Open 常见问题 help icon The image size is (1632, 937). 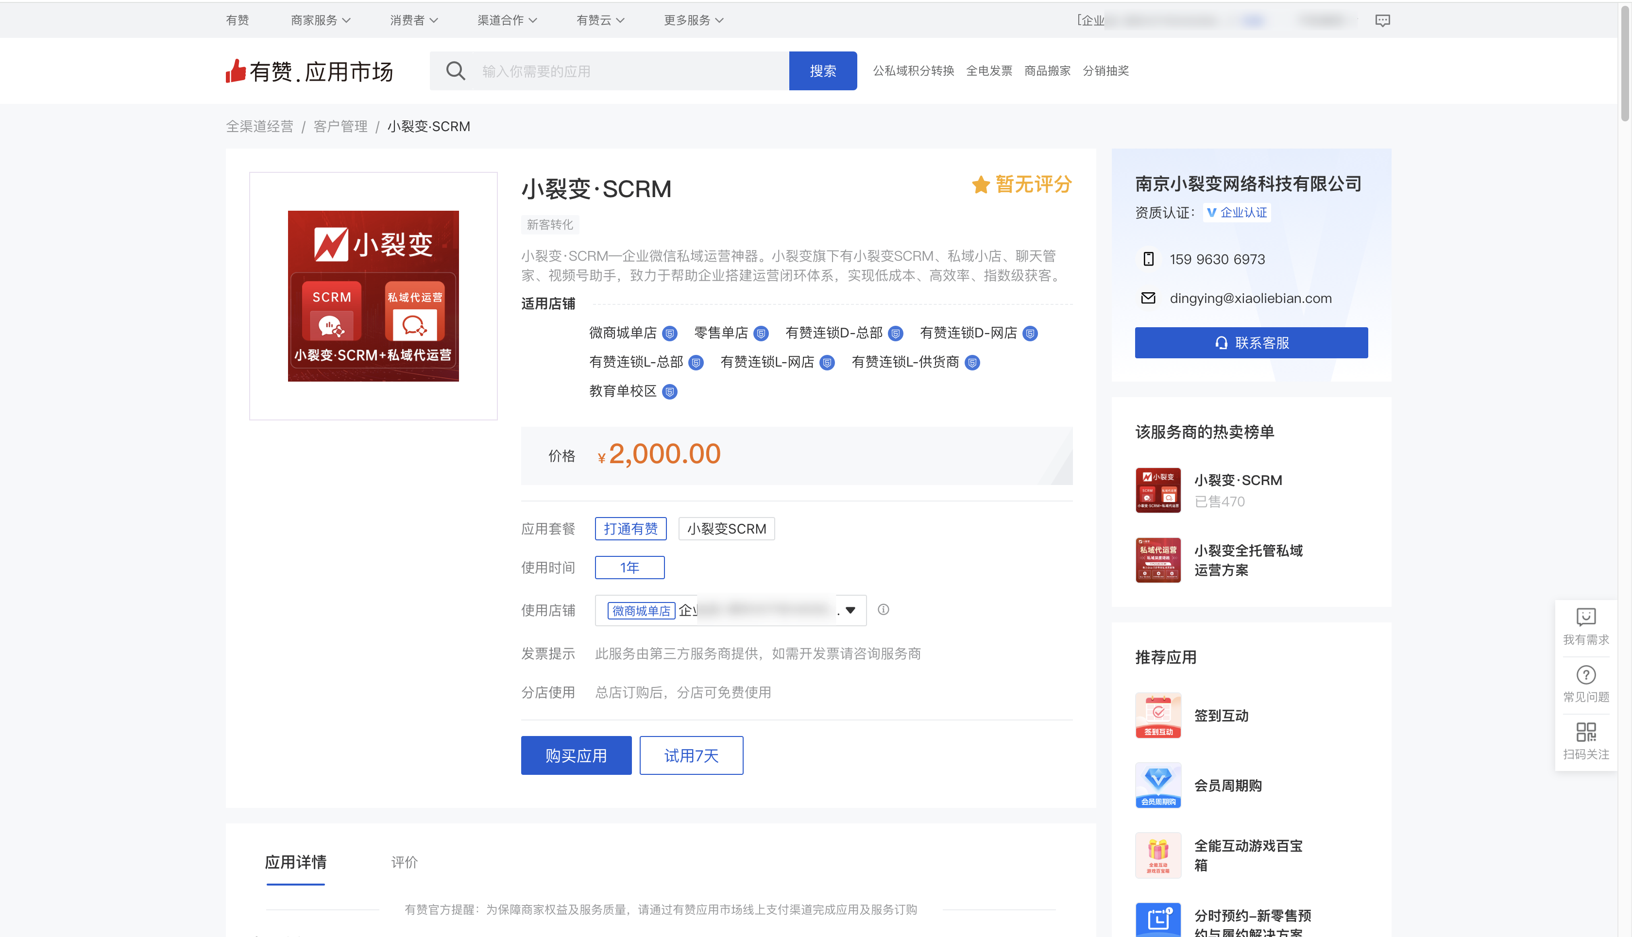coord(1585,674)
